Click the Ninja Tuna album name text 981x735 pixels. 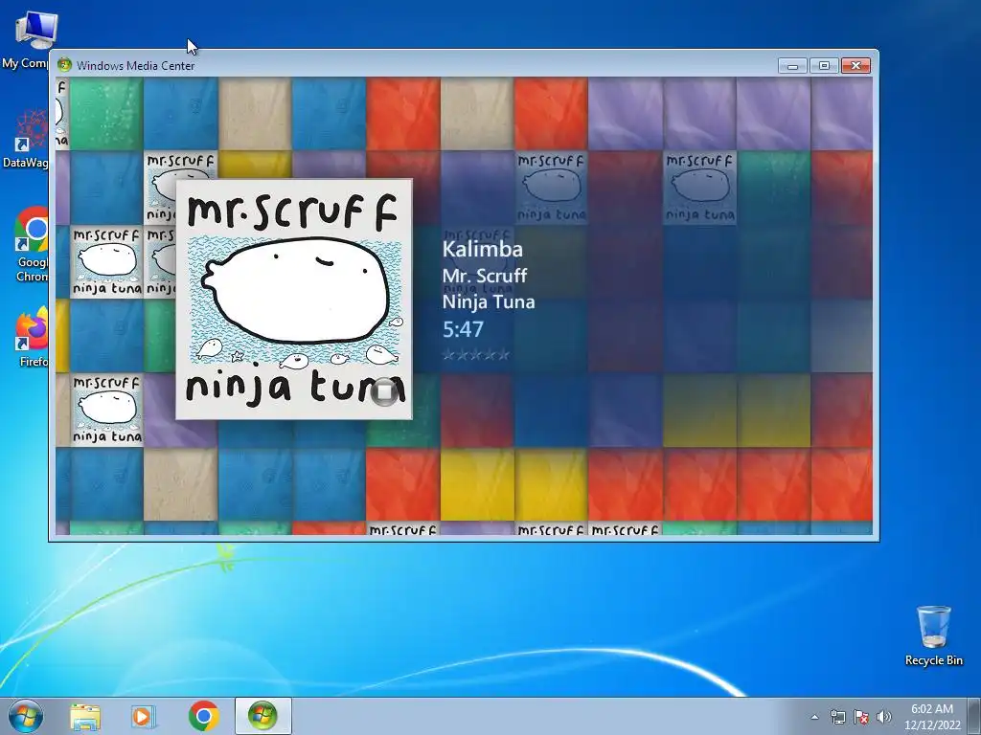(489, 301)
